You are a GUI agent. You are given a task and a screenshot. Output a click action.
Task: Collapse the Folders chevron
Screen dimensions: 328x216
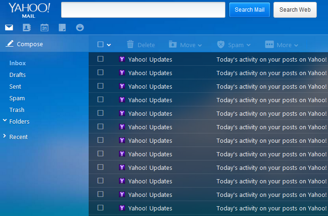5,120
